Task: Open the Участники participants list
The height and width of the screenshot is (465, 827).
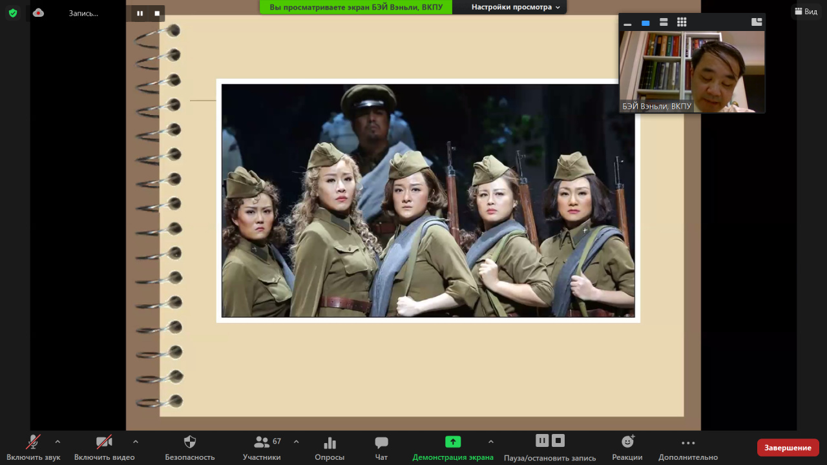Action: coord(262,442)
